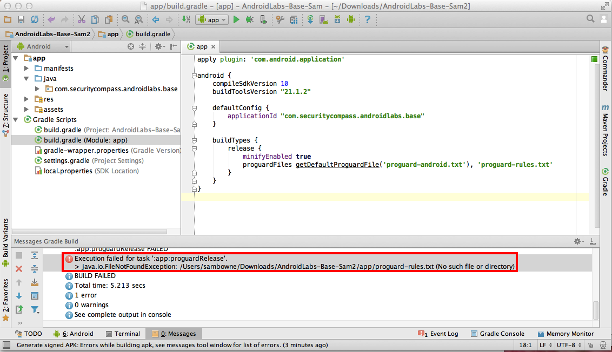Click the Debug app bug icon
612x352 pixels.
coord(249,19)
